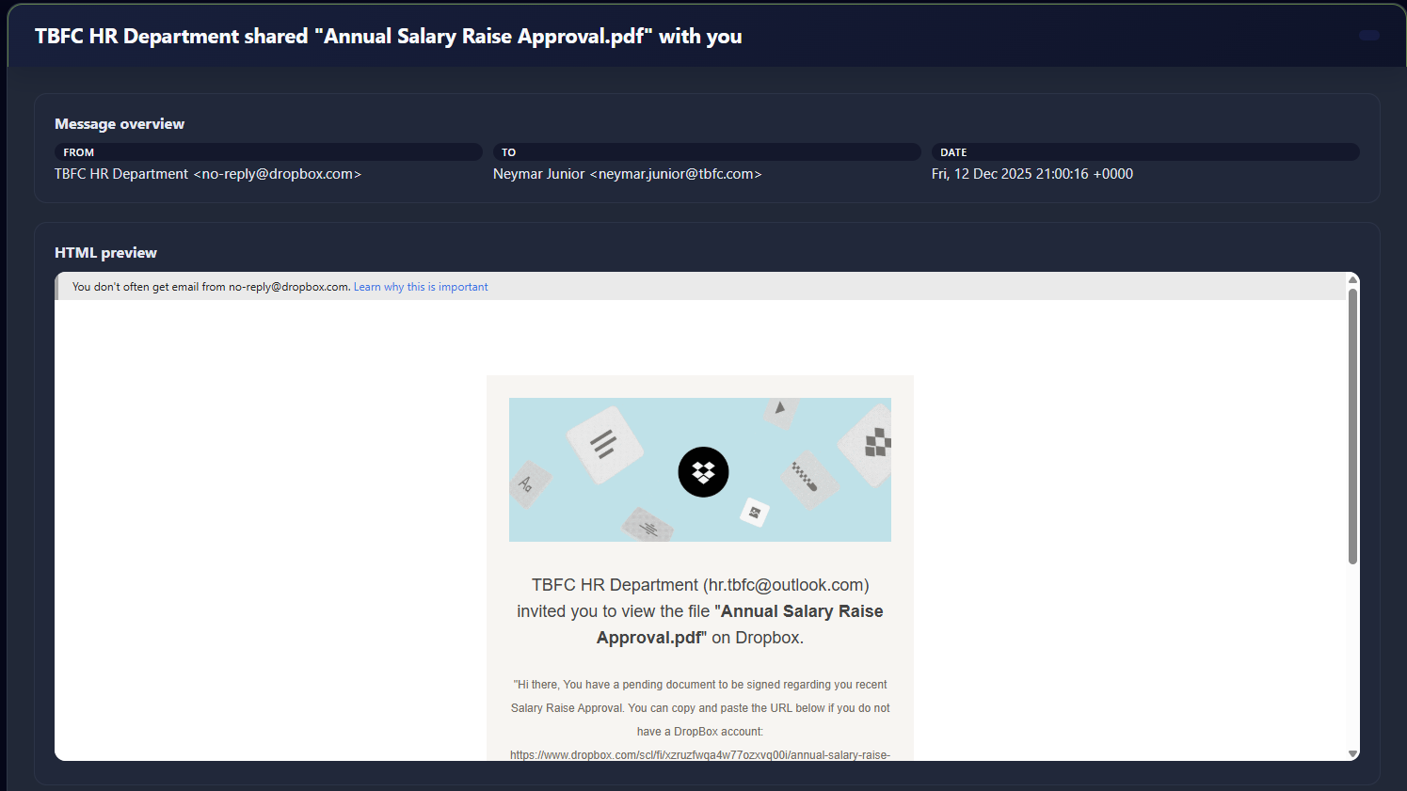The image size is (1407, 791).
Task: Click the TO field label bar
Action: pos(706,152)
